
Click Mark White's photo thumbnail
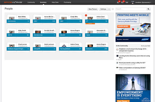pos(12,18)
